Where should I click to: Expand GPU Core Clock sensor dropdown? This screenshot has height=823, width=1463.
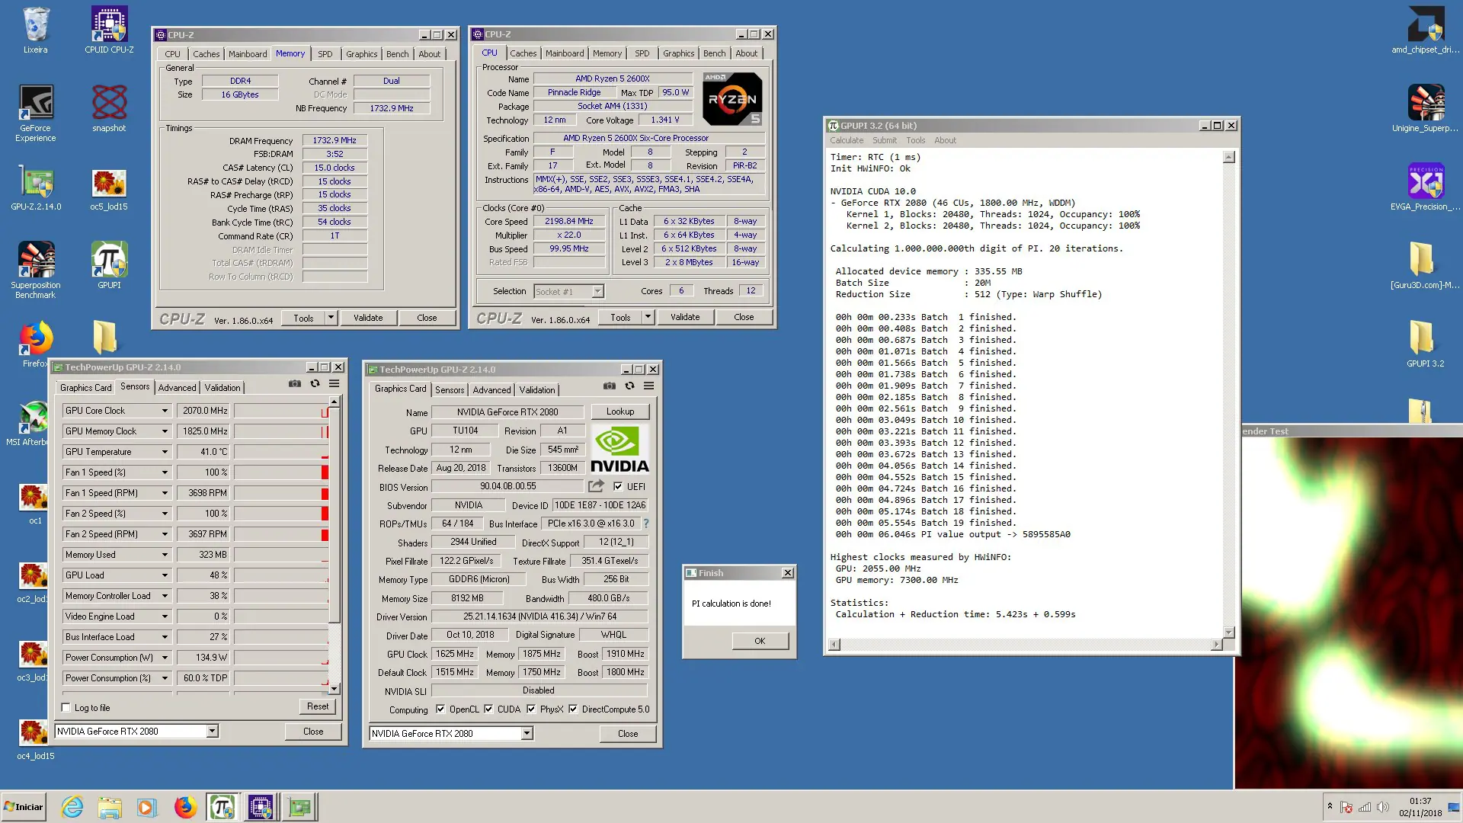[165, 411]
